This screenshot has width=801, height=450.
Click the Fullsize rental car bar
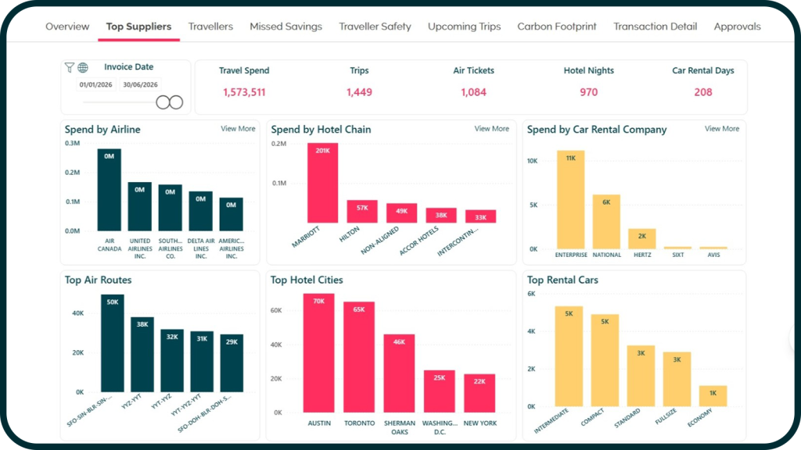point(677,379)
